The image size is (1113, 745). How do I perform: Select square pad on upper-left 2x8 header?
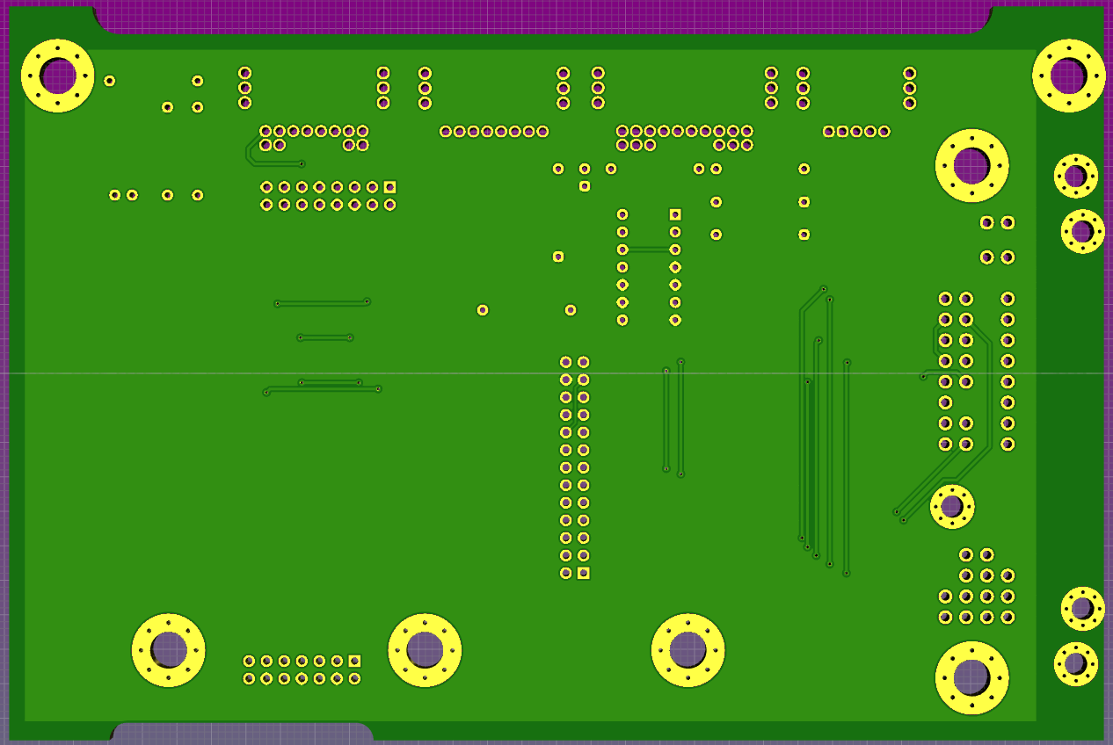[389, 187]
